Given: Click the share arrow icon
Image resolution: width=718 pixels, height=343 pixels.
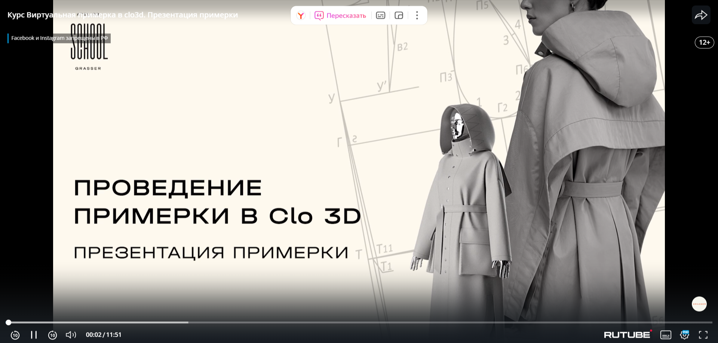Looking at the screenshot, I should (x=701, y=15).
